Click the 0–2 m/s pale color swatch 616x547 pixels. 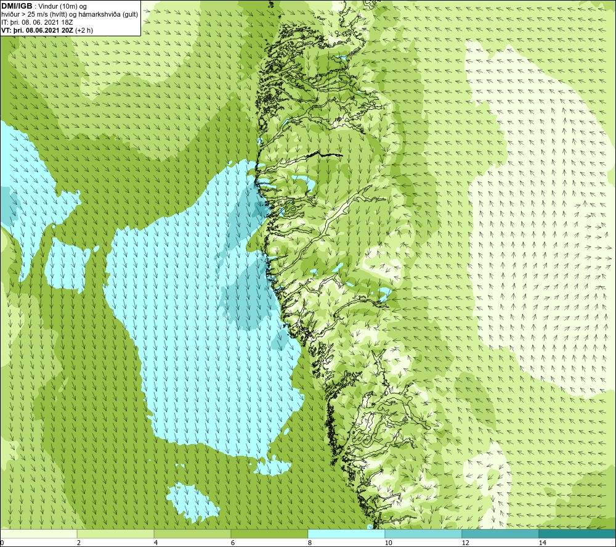38,534
